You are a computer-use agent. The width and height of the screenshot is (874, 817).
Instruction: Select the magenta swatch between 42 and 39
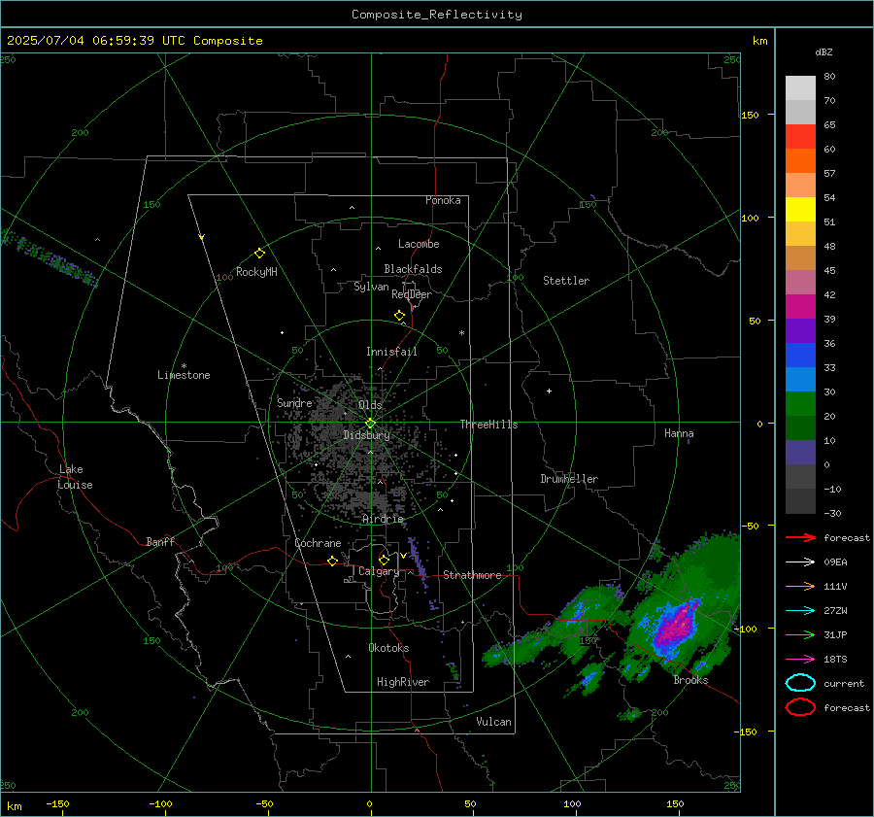click(x=800, y=306)
